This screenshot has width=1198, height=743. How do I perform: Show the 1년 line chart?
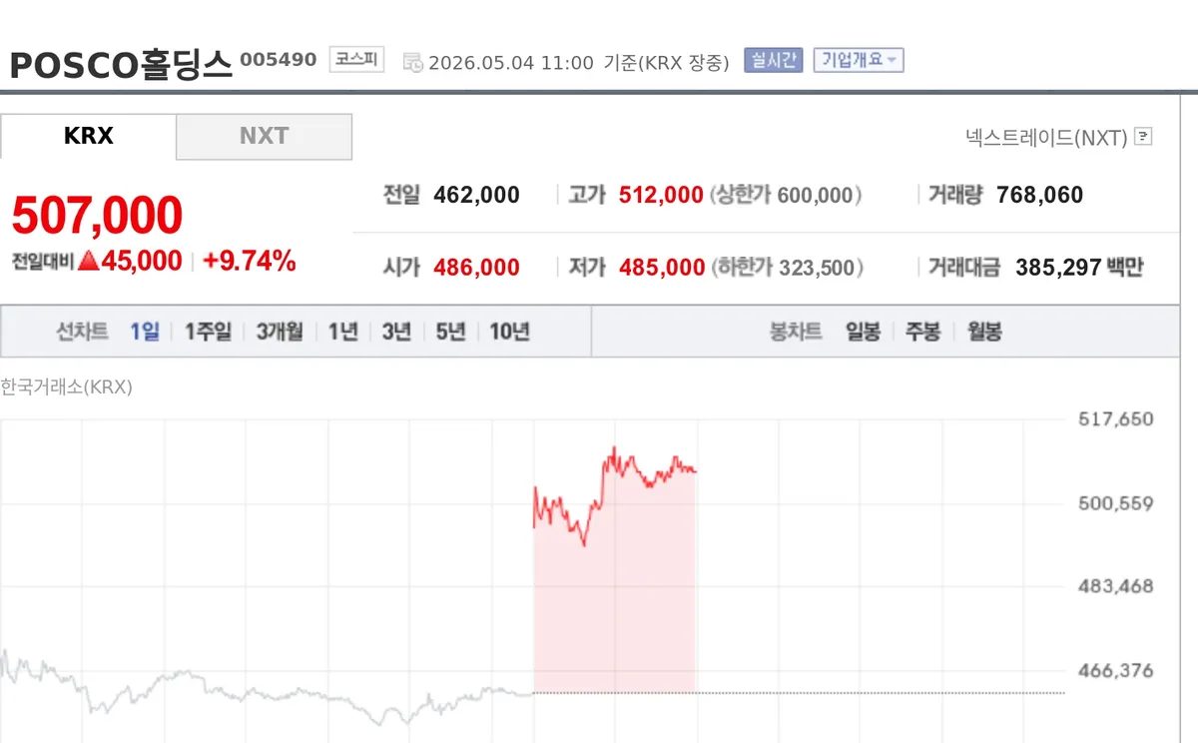point(343,332)
